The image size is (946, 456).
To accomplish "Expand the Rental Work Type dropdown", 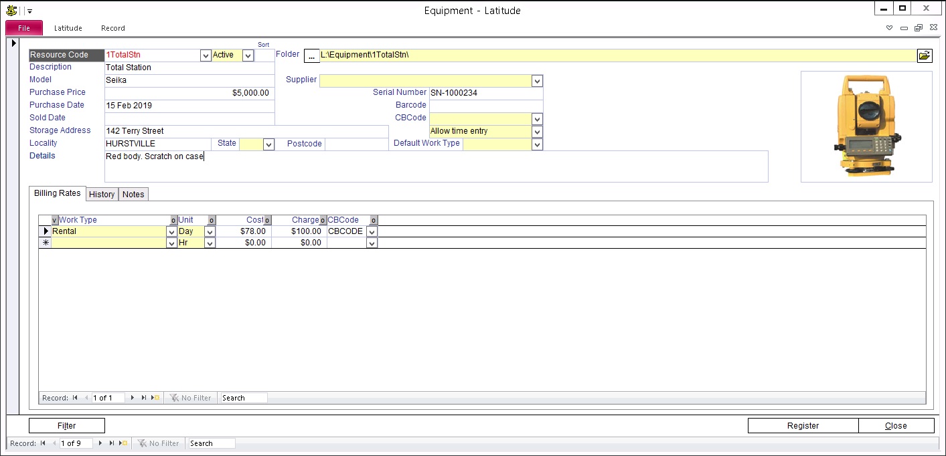I will coord(171,231).
